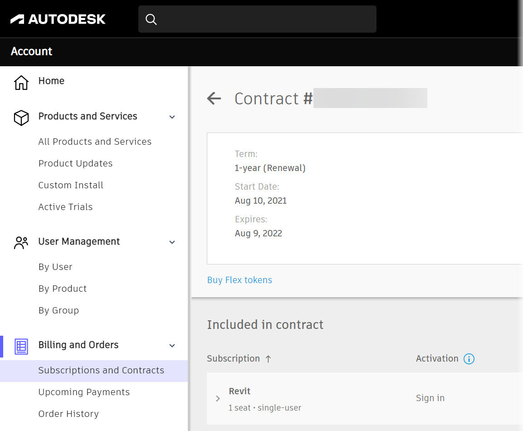523x431 pixels.
Task: Collapse the Billing and Orders chevron
Action: coord(172,345)
